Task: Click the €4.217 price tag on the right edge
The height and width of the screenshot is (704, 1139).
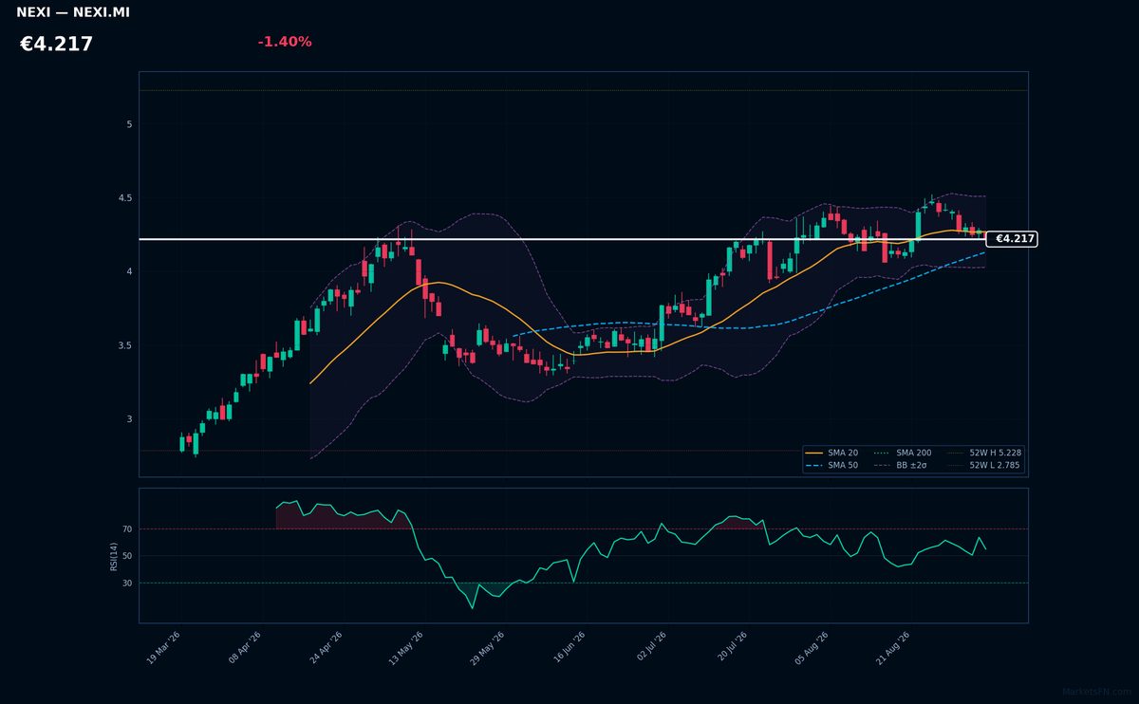Action: point(1012,239)
